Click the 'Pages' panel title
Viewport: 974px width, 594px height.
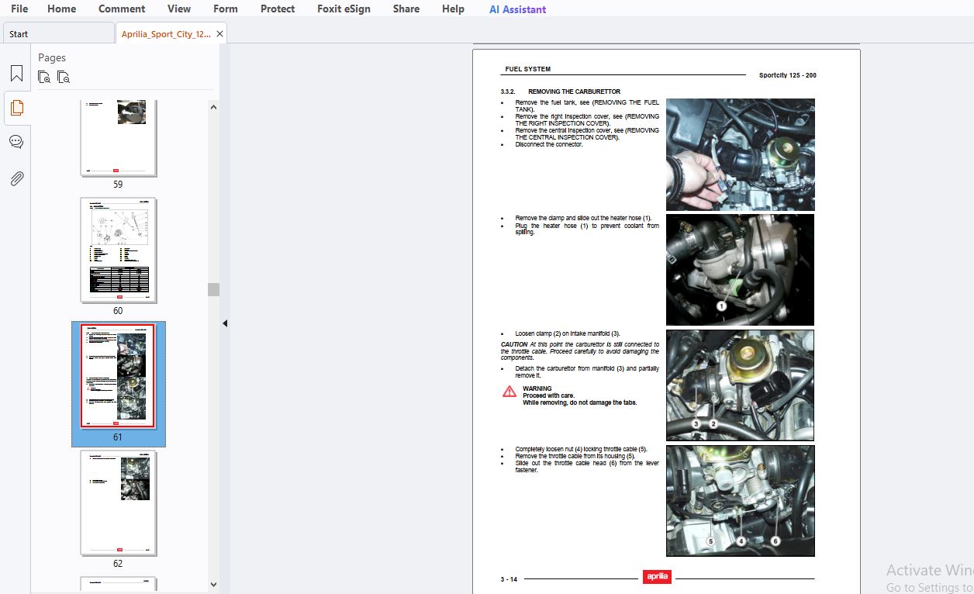click(52, 57)
